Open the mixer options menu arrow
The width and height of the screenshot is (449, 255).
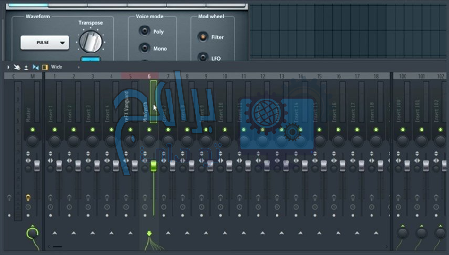8,67
